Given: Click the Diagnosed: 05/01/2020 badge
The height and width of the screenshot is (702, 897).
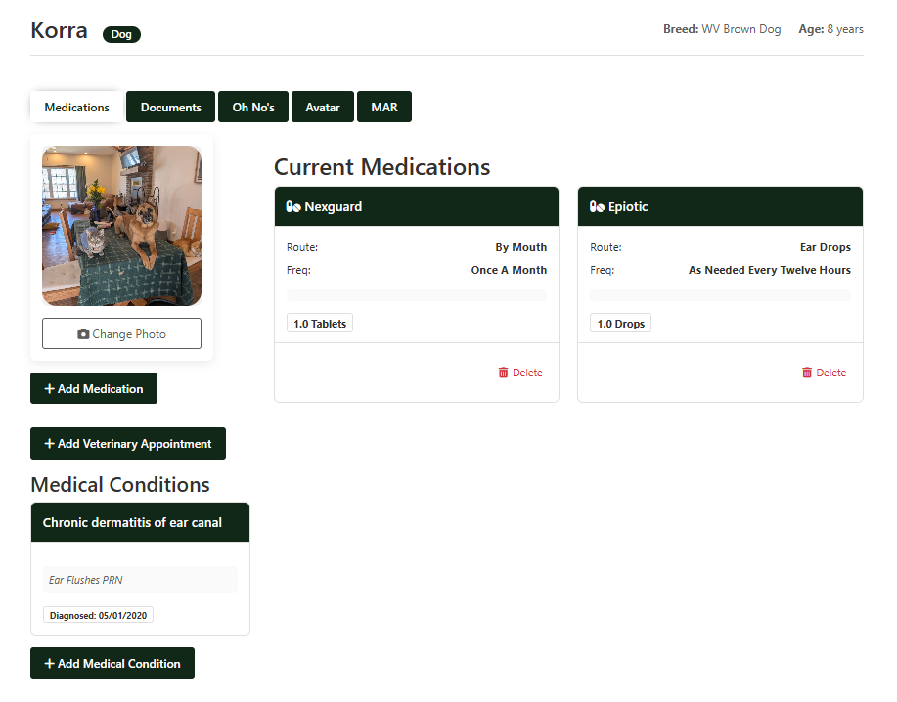Looking at the screenshot, I should (98, 615).
